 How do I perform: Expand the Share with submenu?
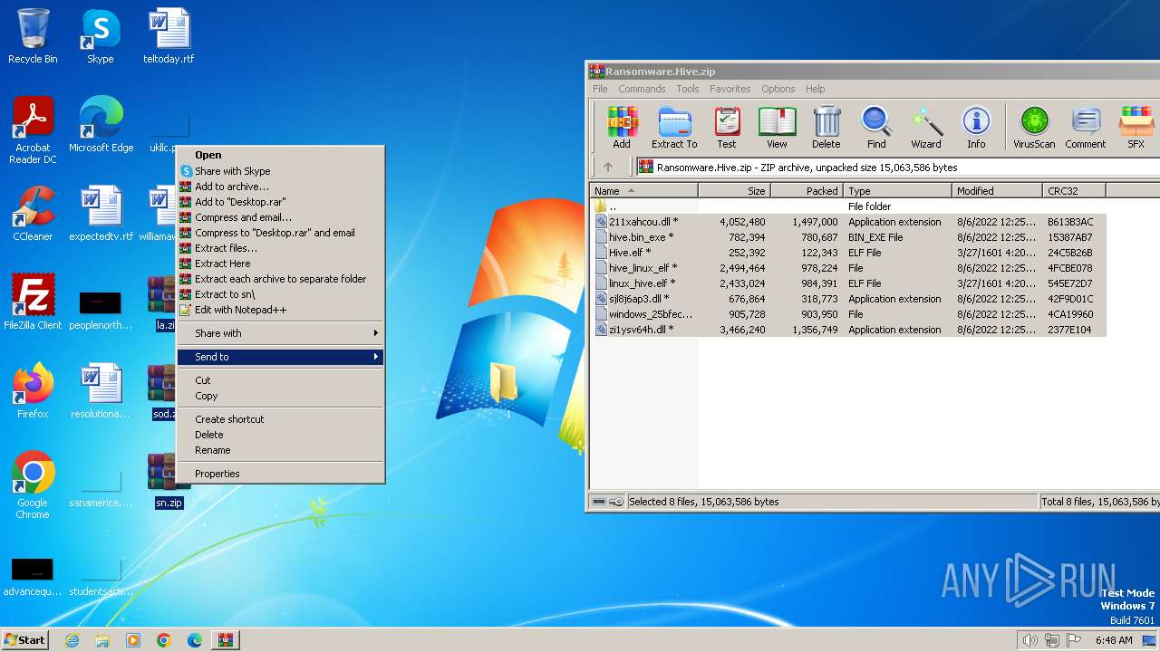pos(280,332)
